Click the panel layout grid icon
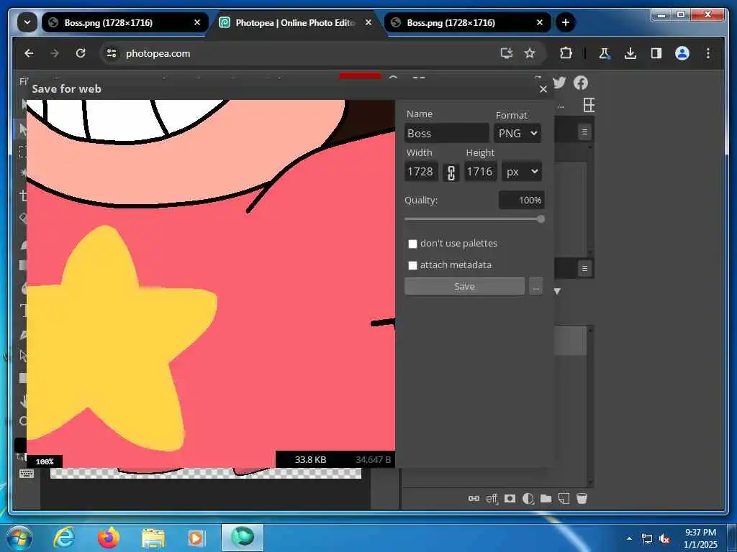This screenshot has width=737, height=552. 589,105
